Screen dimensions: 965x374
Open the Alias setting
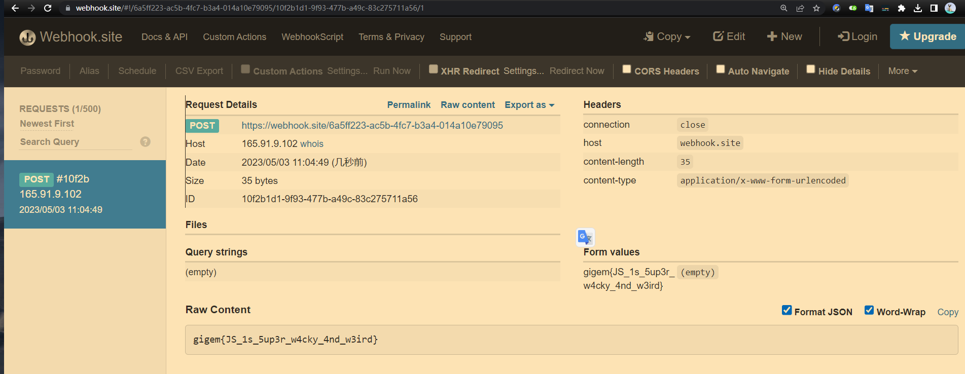[x=89, y=71]
